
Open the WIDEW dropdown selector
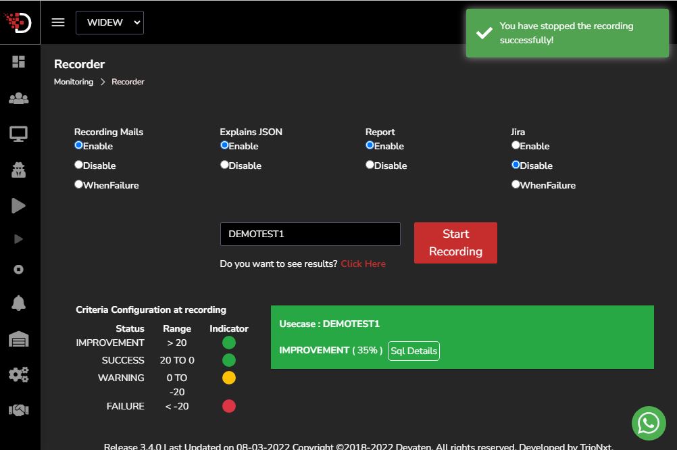[109, 22]
